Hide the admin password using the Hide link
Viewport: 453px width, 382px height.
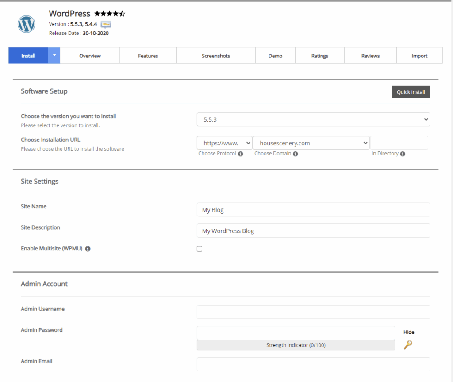[408, 332]
